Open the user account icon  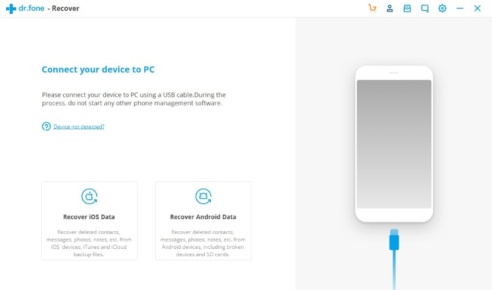pos(390,8)
